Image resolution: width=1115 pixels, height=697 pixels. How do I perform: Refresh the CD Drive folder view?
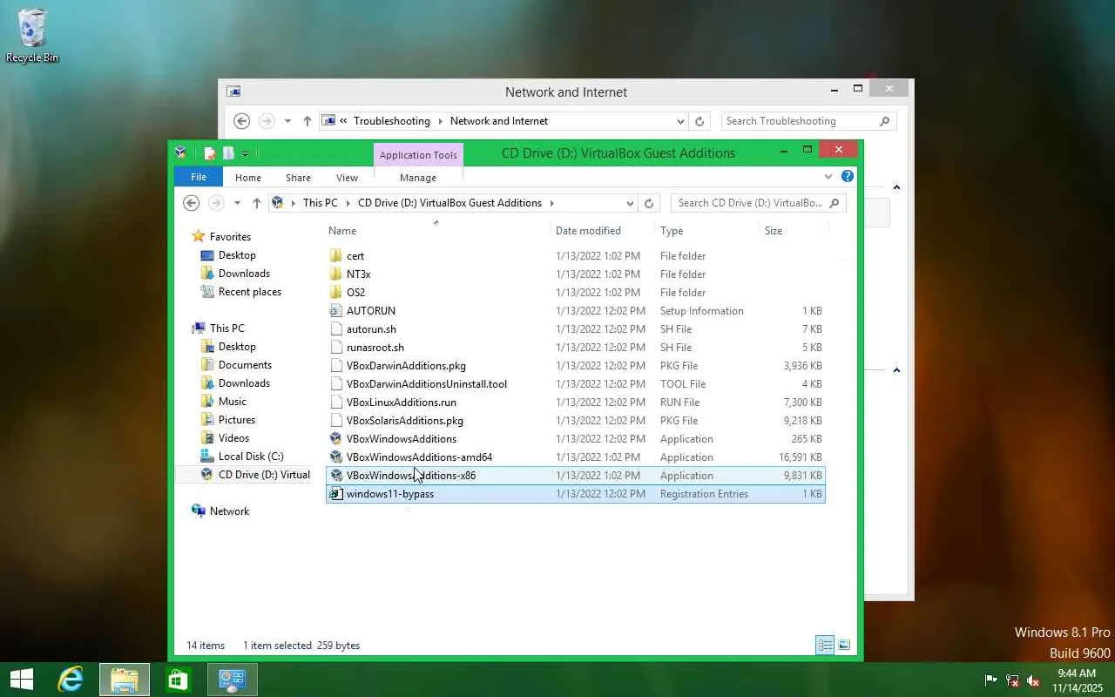[649, 203]
